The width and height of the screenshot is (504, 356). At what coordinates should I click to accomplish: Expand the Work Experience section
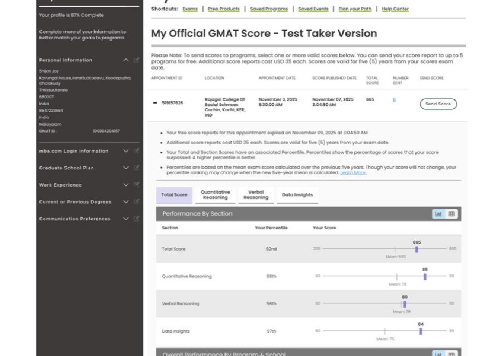(x=126, y=185)
